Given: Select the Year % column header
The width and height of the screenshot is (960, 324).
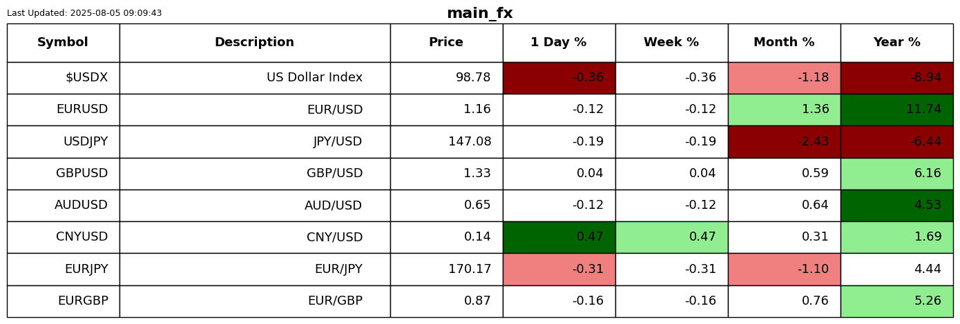Looking at the screenshot, I should (x=896, y=43).
